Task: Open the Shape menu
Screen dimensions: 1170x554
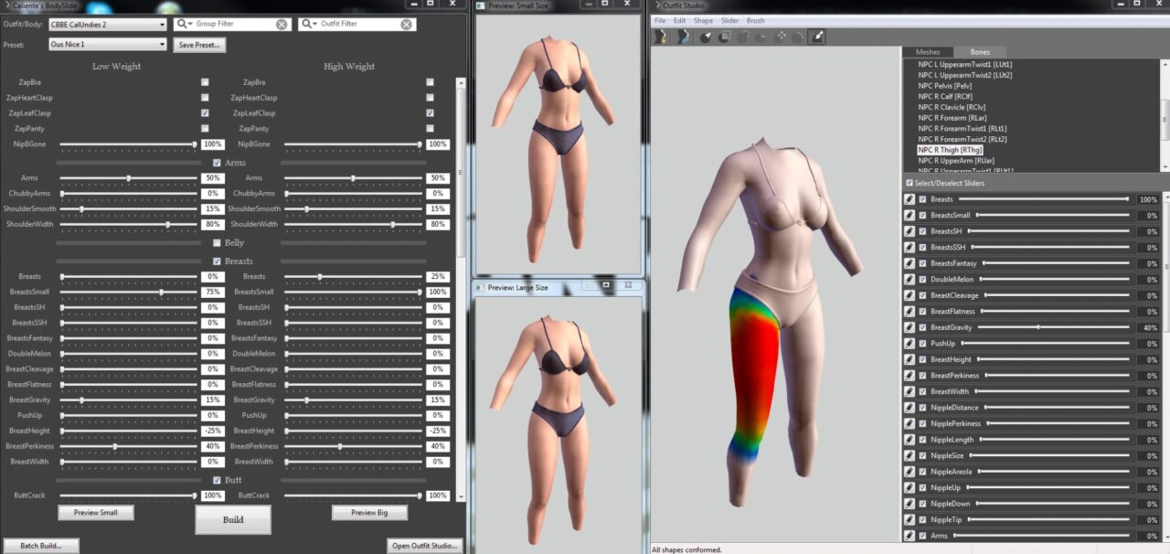Action: pyautogui.click(x=703, y=20)
